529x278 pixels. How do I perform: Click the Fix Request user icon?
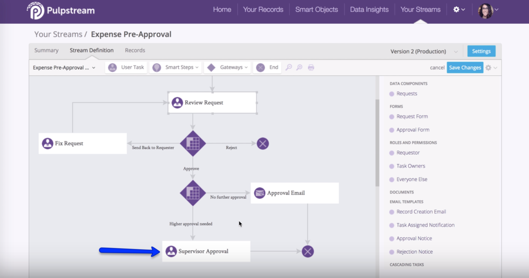pyautogui.click(x=48, y=143)
